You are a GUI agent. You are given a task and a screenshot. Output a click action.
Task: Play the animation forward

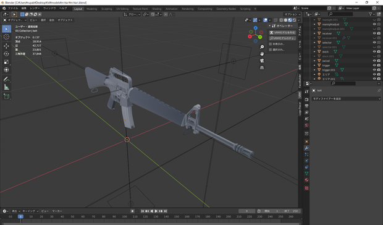point(156,211)
